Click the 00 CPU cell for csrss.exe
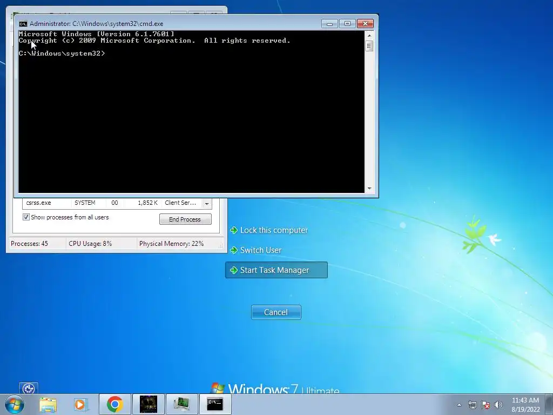This screenshot has width=553, height=415. tap(114, 203)
